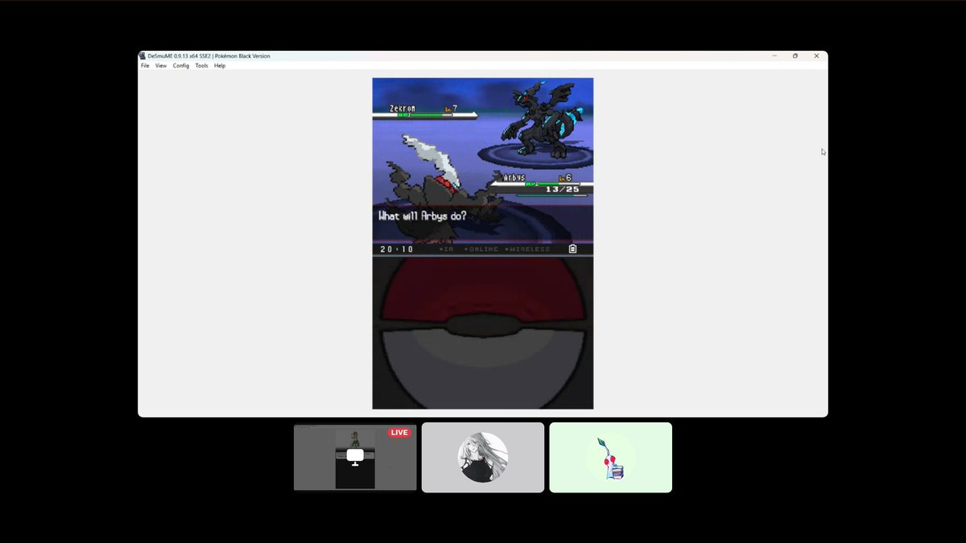Open the Tools menu
This screenshot has width=966, height=543.
(x=201, y=66)
